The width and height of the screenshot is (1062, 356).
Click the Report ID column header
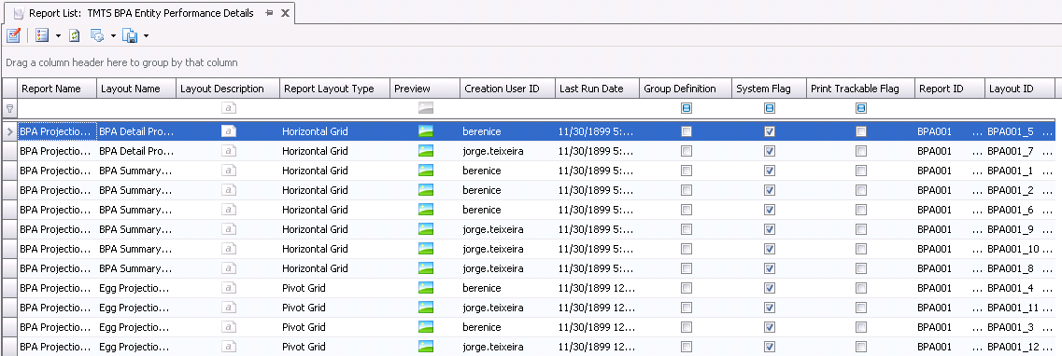coord(950,89)
